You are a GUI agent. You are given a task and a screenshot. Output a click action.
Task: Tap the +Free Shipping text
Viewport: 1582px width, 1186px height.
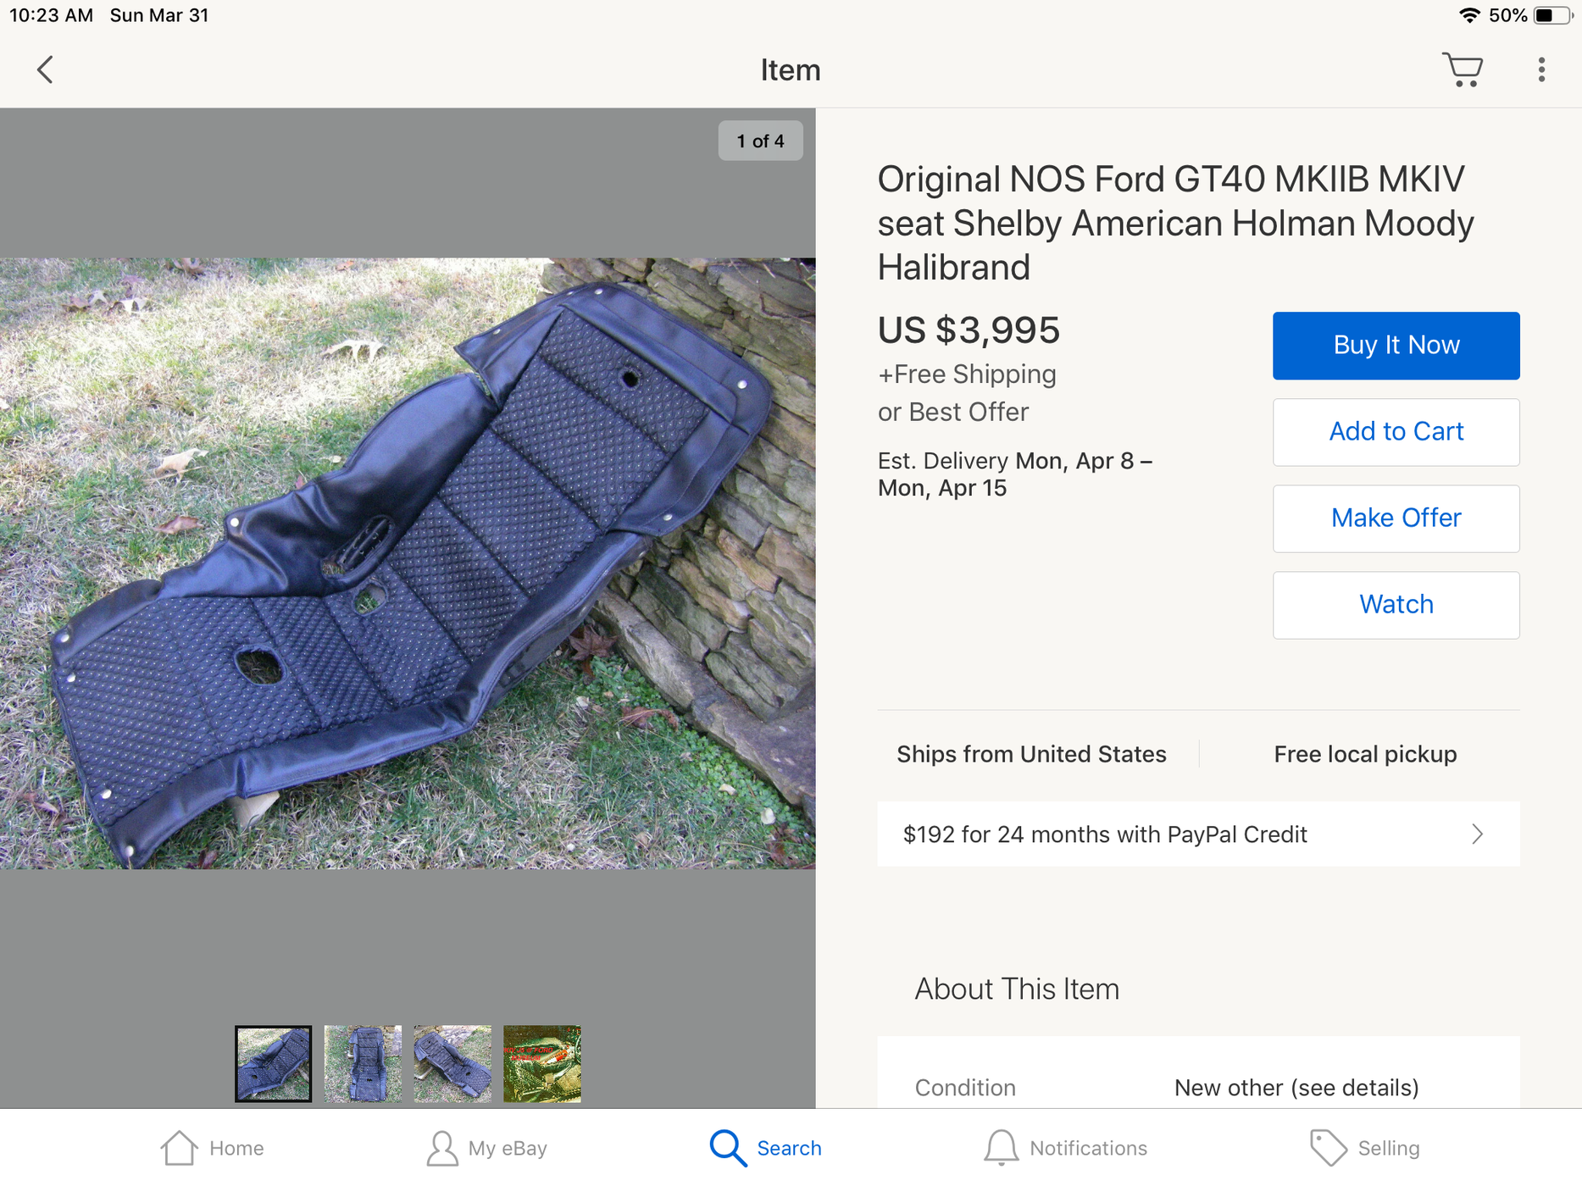[967, 374]
